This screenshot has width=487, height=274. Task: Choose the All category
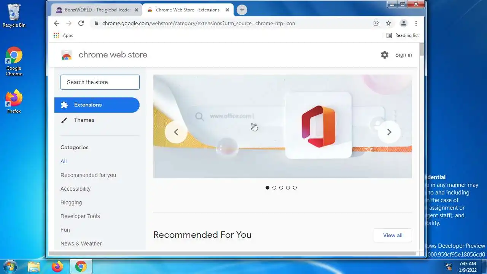pos(64,161)
